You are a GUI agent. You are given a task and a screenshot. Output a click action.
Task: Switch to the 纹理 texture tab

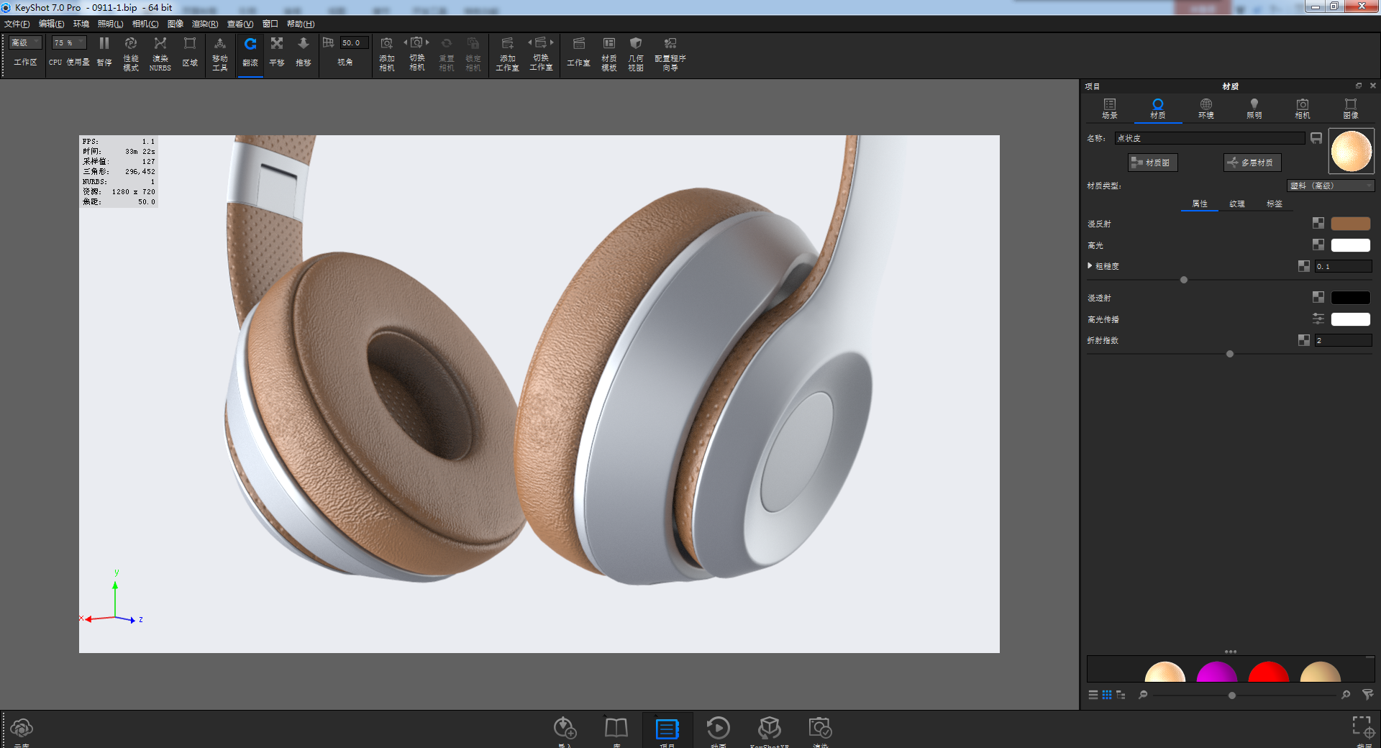(x=1236, y=204)
